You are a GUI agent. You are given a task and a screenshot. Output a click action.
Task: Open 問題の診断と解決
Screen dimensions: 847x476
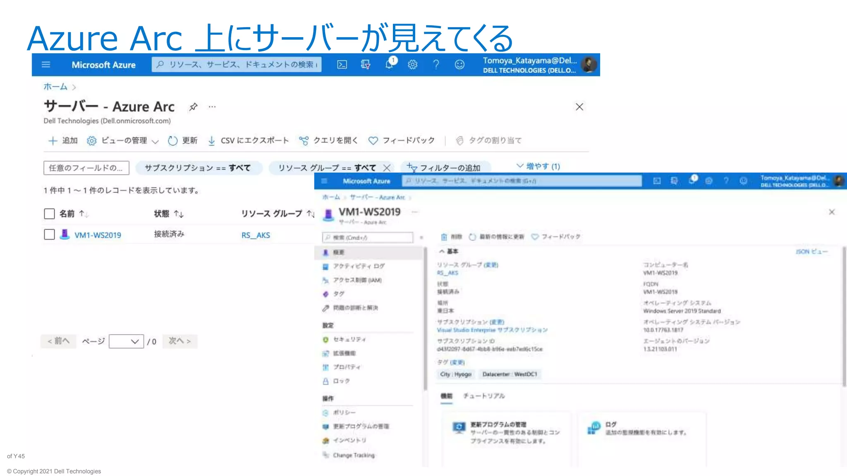pos(350,308)
